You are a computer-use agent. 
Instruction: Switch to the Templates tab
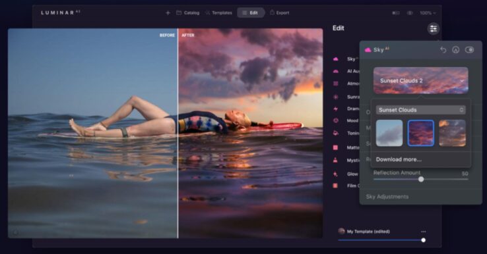coord(218,13)
